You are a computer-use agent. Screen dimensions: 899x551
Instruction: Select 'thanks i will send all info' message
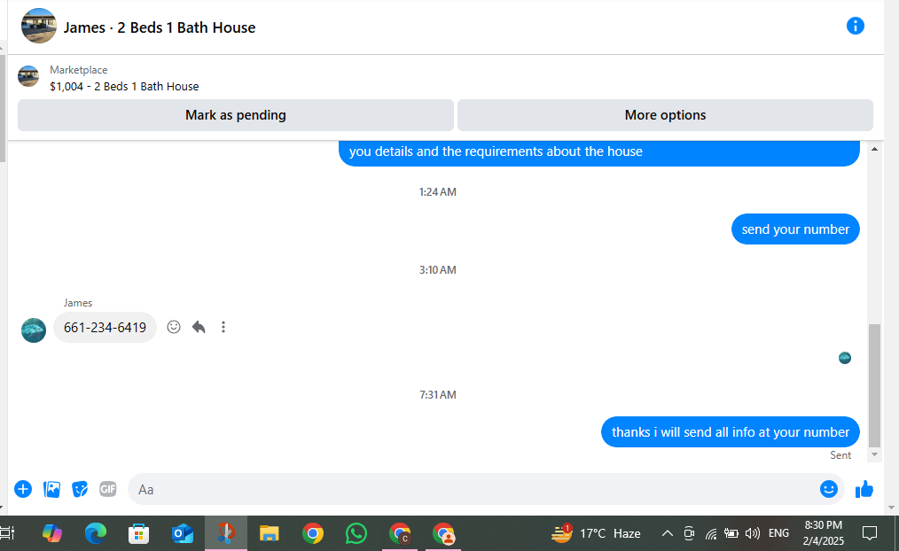coord(731,432)
